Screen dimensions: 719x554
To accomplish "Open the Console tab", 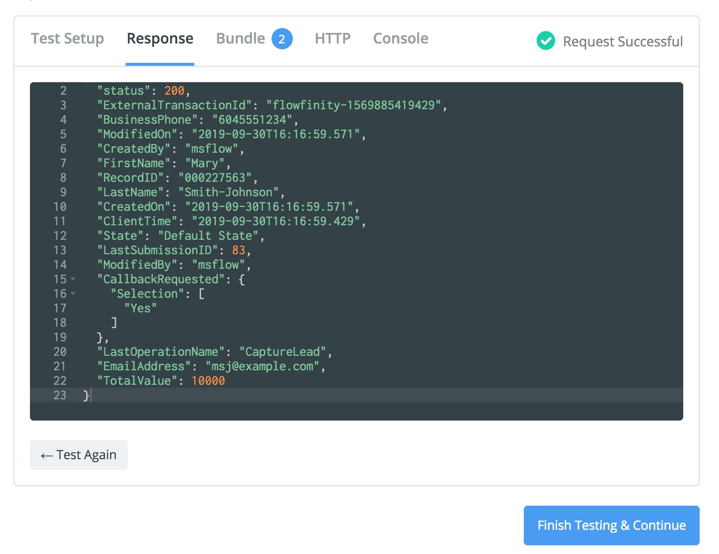I will click(401, 39).
